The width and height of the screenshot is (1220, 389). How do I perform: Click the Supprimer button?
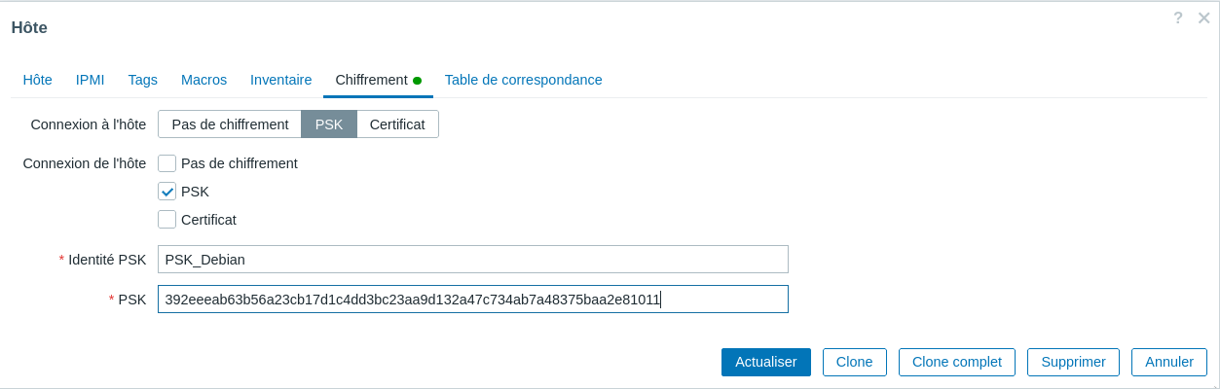tap(1073, 362)
